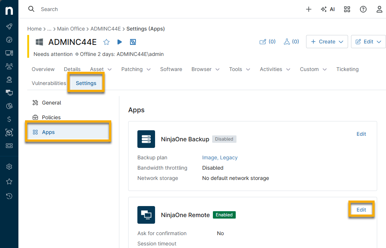
Task: Edit the NinjaOne Remote app settings
Action: pyautogui.click(x=361, y=209)
